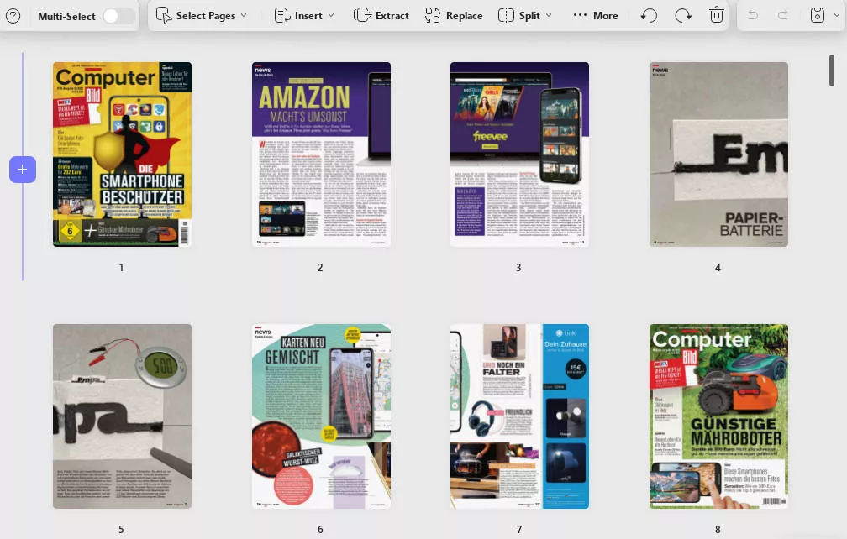Click the Extract page icon
847x539 pixels.
tap(362, 15)
